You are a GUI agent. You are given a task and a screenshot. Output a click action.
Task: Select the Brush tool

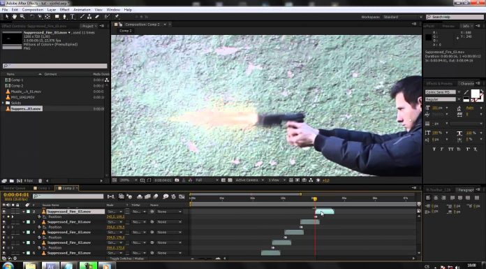(x=82, y=17)
